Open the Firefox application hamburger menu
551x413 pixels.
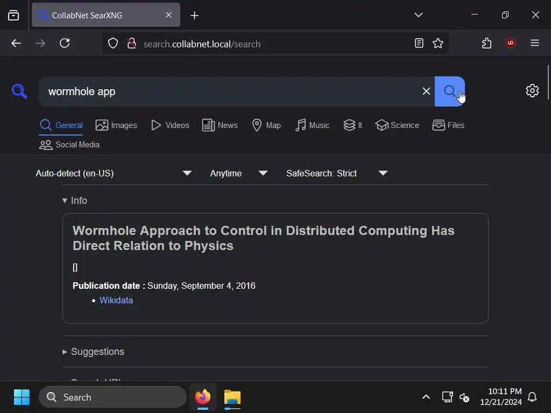point(535,44)
